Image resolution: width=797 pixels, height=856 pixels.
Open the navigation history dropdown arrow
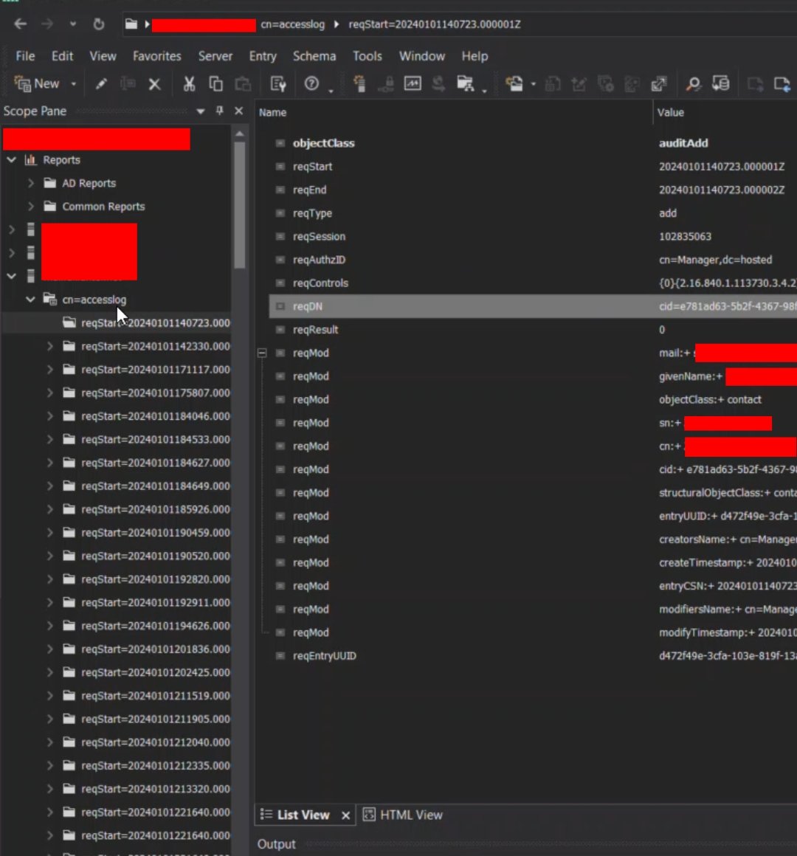[73, 24]
